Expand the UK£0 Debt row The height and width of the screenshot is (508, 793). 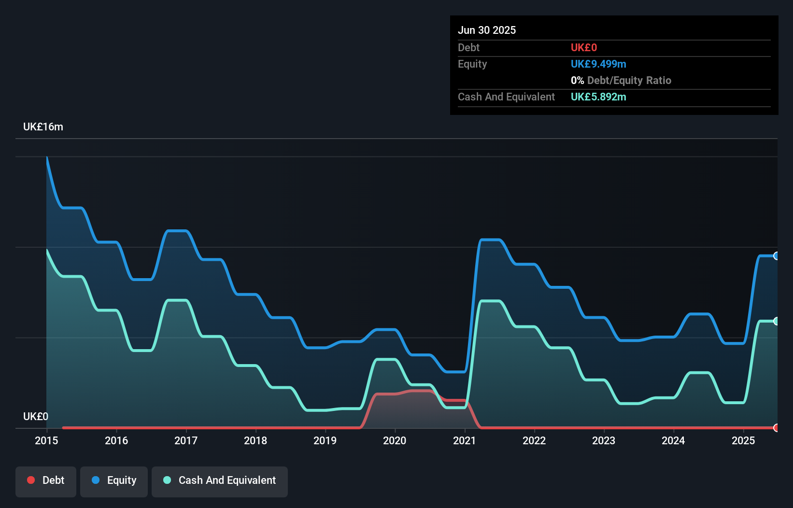(x=583, y=47)
